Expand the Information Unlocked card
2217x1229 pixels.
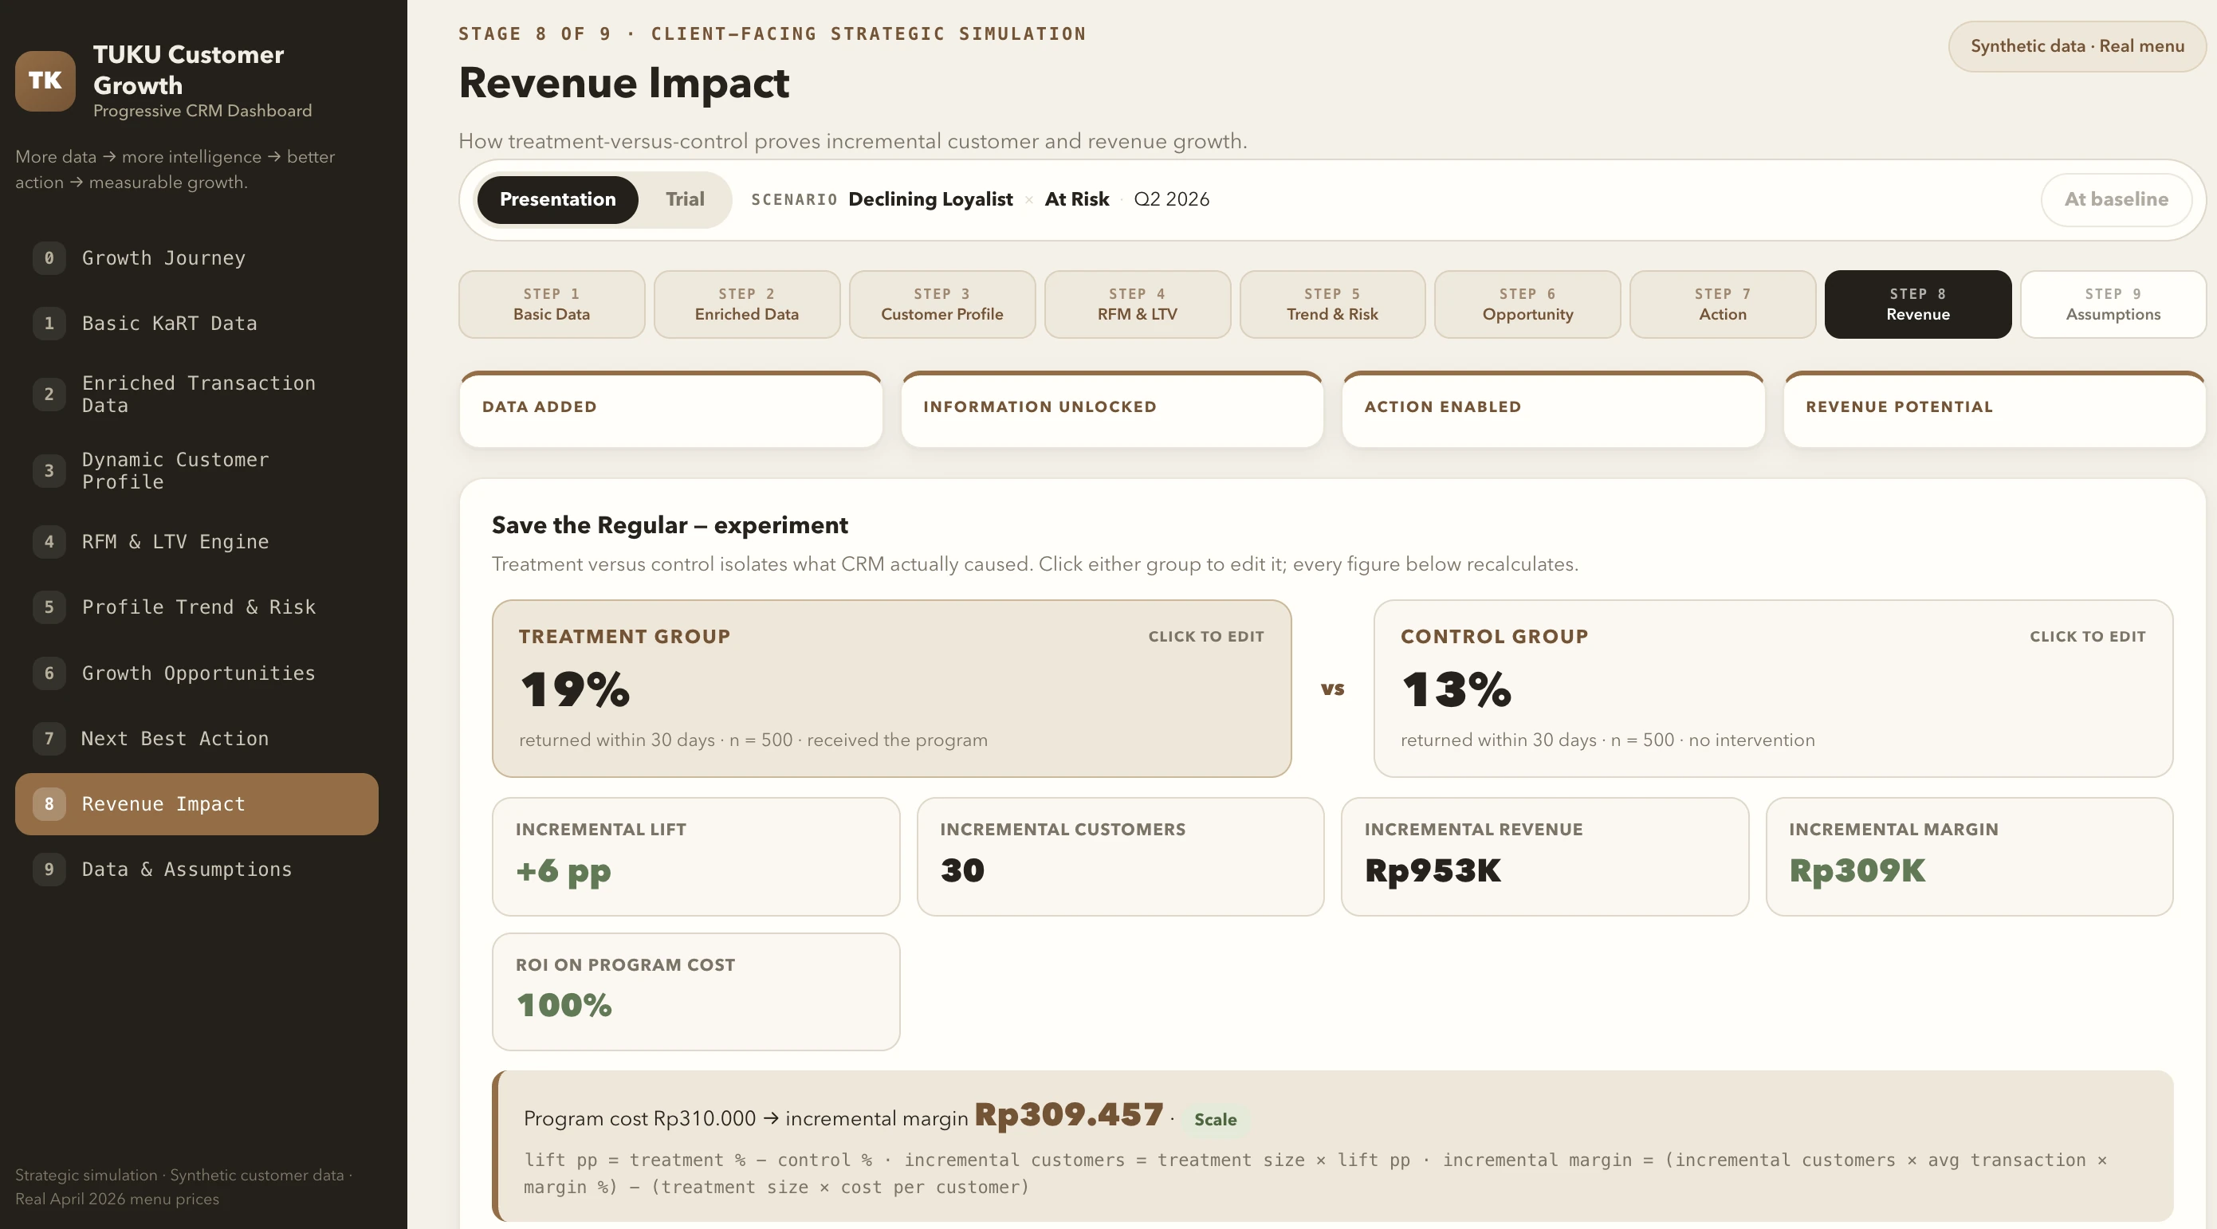click(1112, 410)
